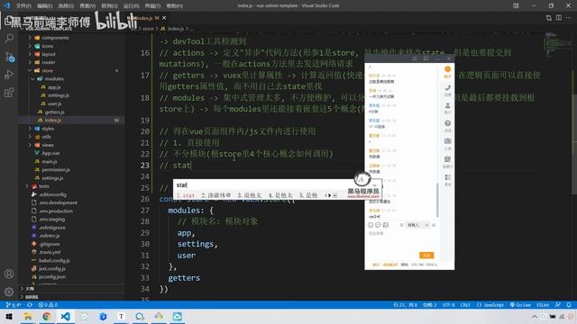The width and height of the screenshot is (577, 324).
Task: Click the next page arrow in IME candidate bar
Action: click(x=329, y=195)
